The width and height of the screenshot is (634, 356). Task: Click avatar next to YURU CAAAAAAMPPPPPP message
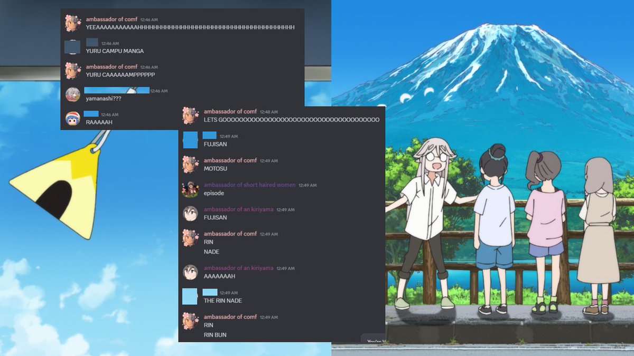[x=72, y=70]
